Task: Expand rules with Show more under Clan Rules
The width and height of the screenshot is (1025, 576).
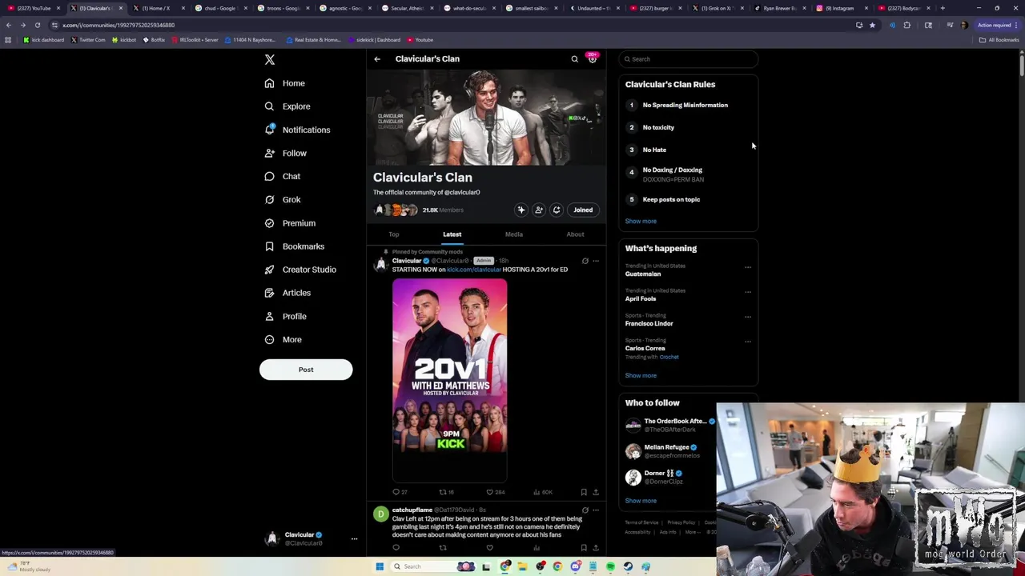Action: [641, 221]
